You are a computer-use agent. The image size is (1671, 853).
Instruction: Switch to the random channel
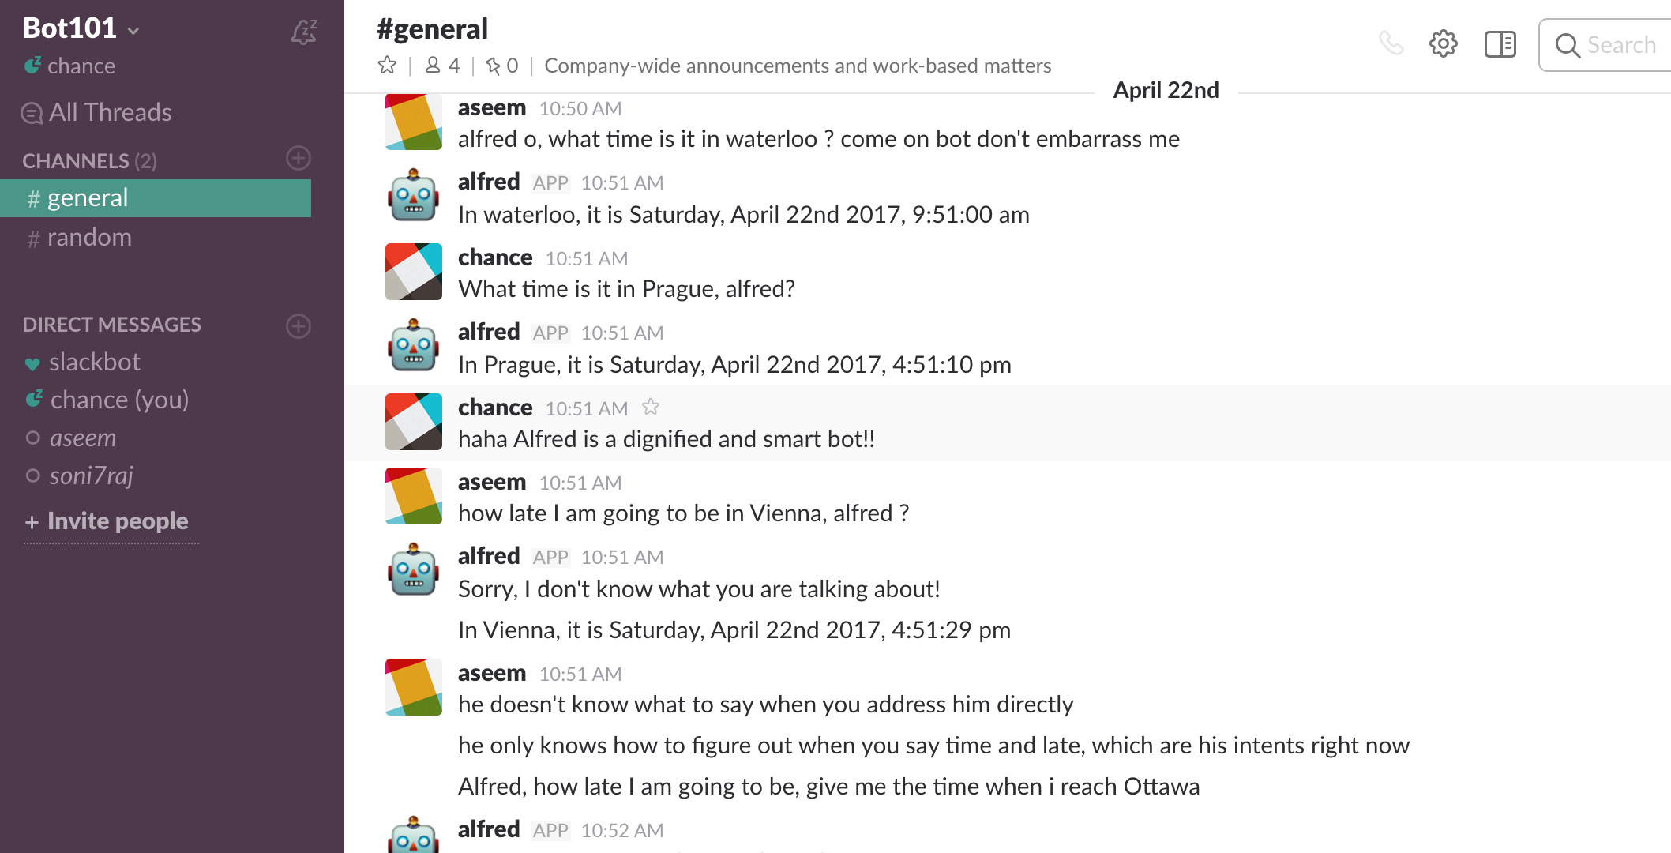pos(89,238)
